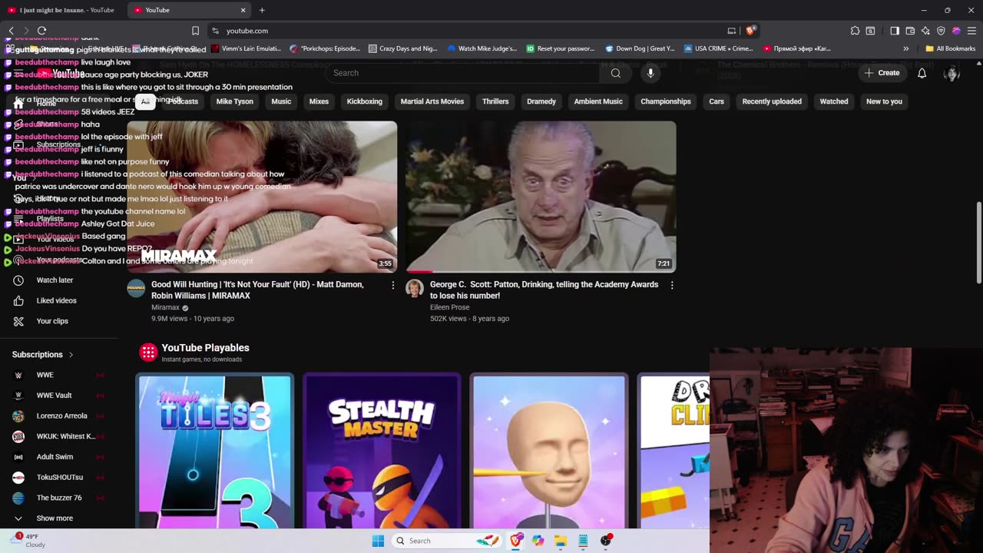Close the active YouTube tab

tap(243, 10)
